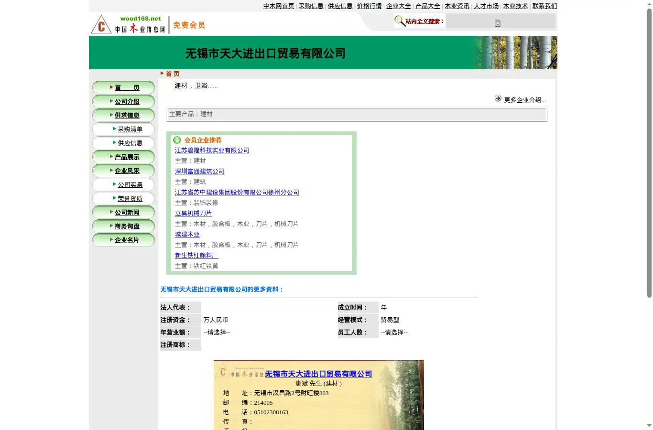The width and height of the screenshot is (653, 430).
Task: Open 城建木业 company link
Action: click(x=187, y=235)
